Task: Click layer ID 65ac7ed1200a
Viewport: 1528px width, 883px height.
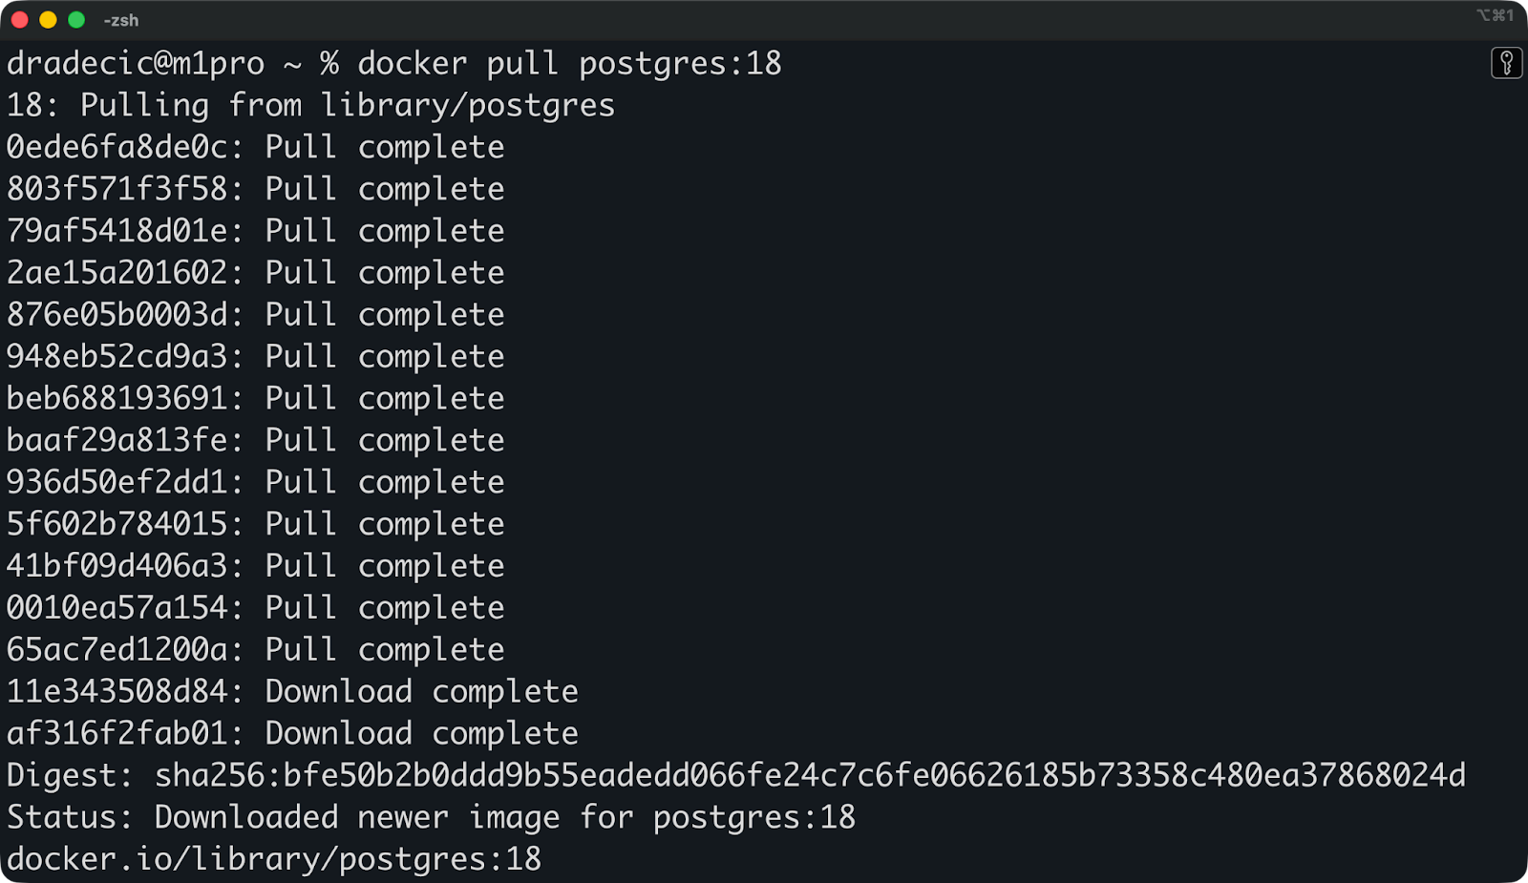Action: point(117,650)
